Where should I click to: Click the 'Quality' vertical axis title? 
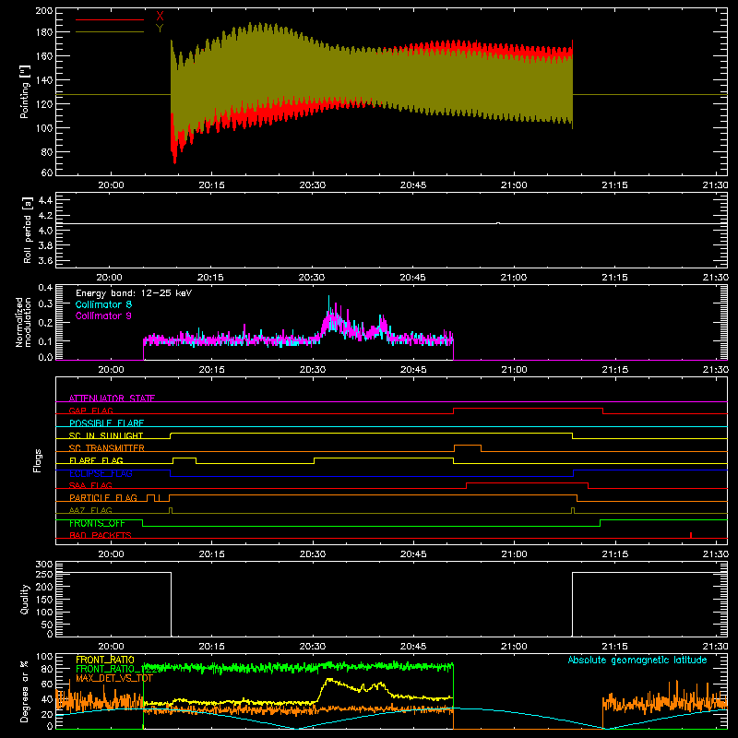pos(25,599)
